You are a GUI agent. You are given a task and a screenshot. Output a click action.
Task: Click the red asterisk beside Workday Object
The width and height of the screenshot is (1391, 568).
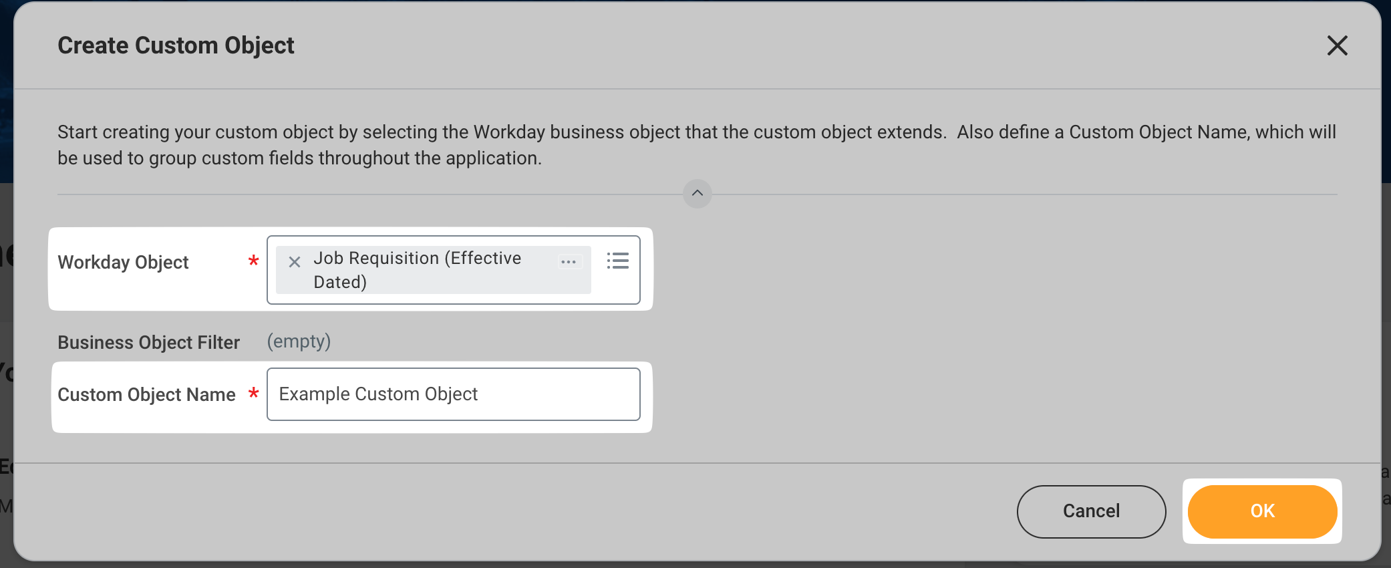(x=253, y=261)
